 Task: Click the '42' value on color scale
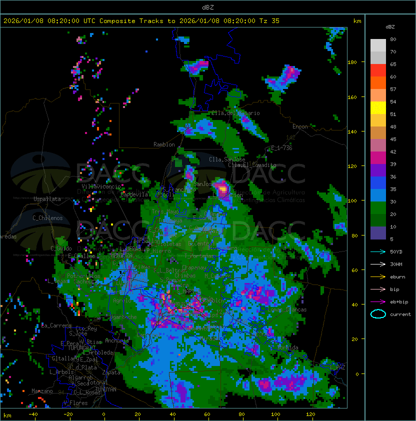(x=393, y=151)
